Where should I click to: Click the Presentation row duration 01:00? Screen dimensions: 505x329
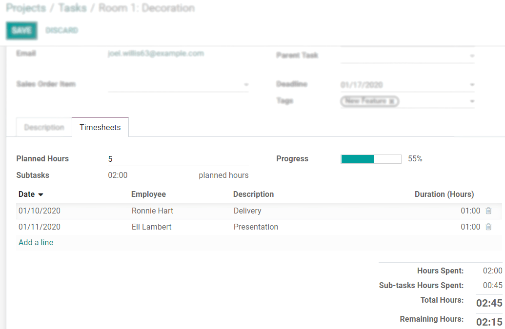tap(470, 227)
